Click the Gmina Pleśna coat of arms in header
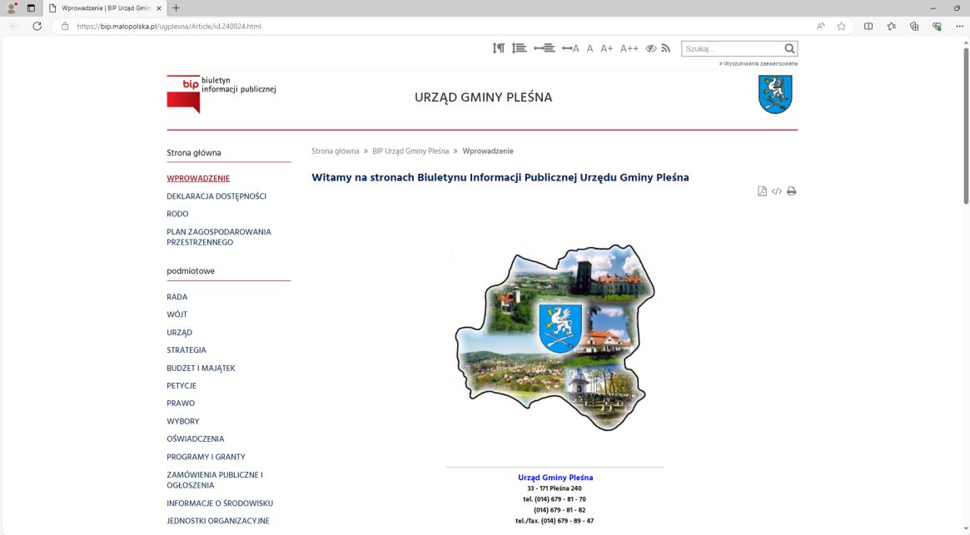Viewport: 970px width, 535px height. pos(775,94)
